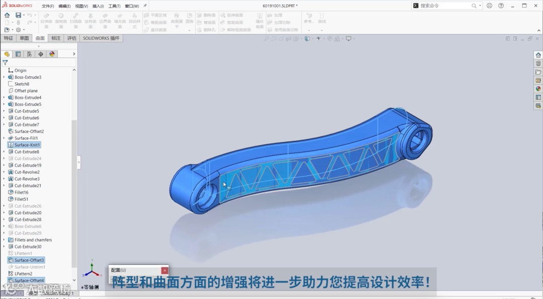Viewport: 543px width, 299px height.
Task: Click the 加厚 thicken command
Action: point(276,15)
